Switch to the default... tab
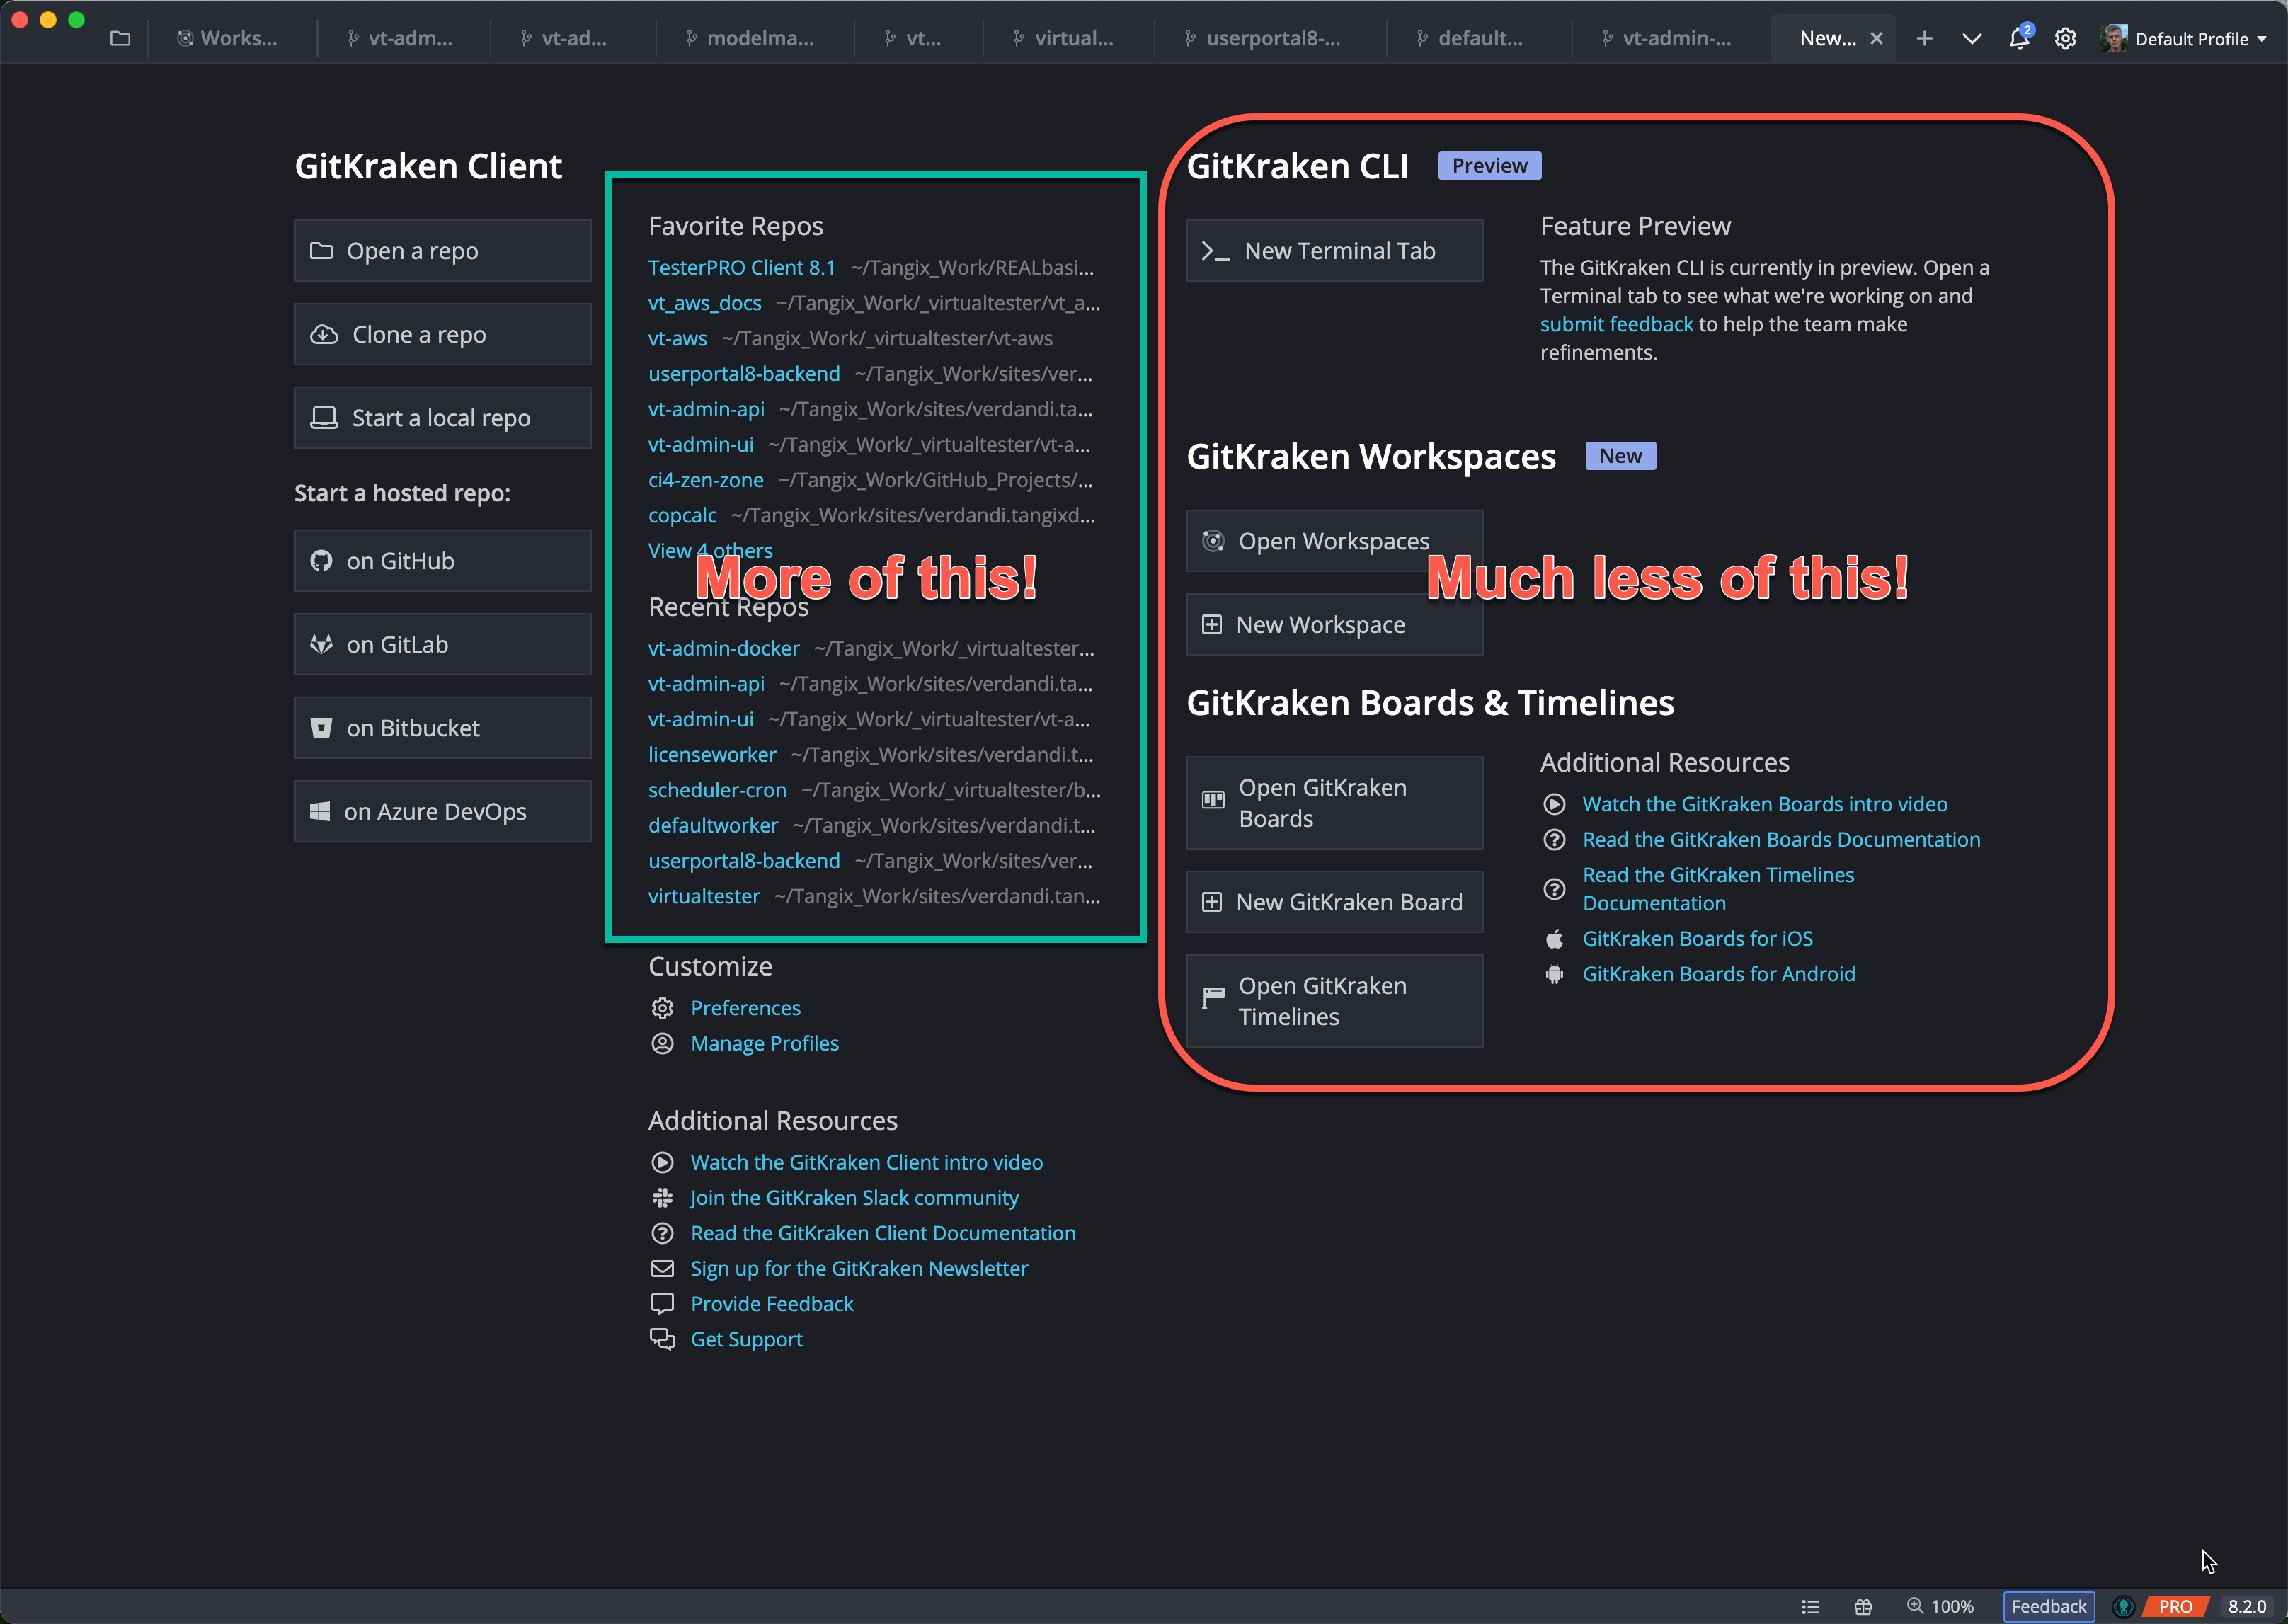This screenshot has height=1624, width=2288. click(x=1471, y=38)
